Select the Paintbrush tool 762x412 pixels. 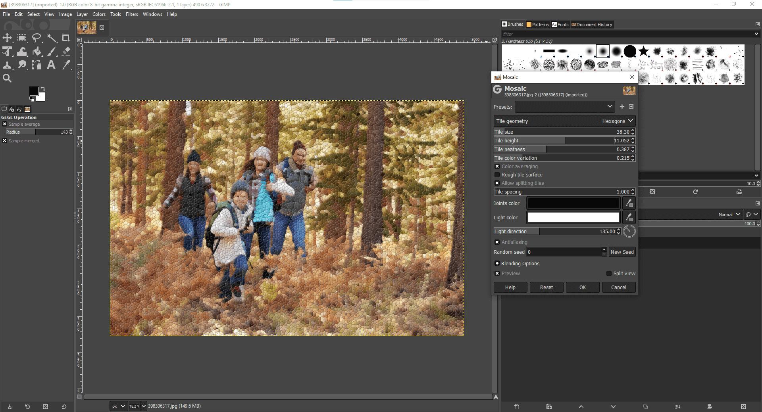click(x=51, y=52)
